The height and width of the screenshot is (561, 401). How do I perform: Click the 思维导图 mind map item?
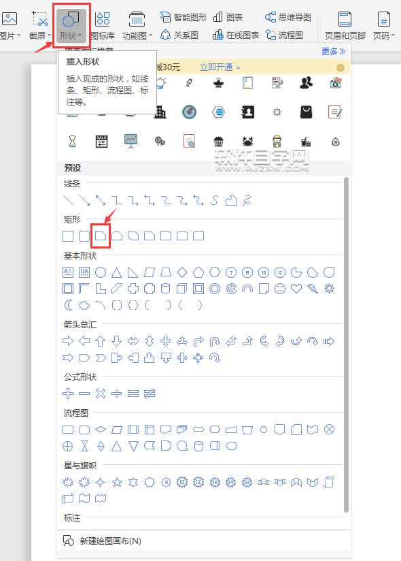(x=288, y=17)
